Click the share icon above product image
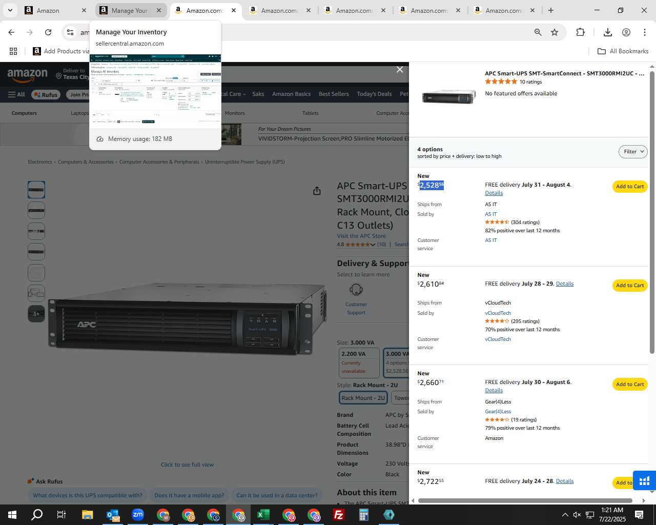 click(317, 191)
